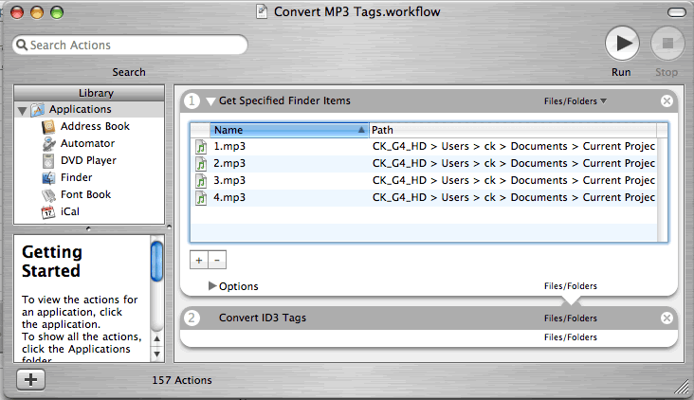The image size is (694, 400).
Task: Click the Convert ID3 Tags action title
Action: (x=263, y=318)
